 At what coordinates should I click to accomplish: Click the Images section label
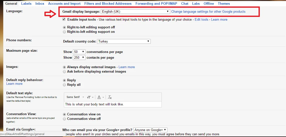[12, 67]
